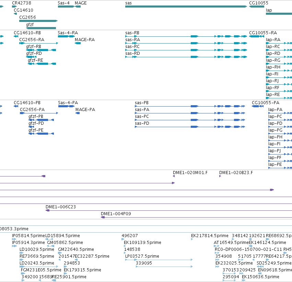This screenshot has height=282, width=292.
Task: Select the MAGE gene label
Action: pos(81,3)
